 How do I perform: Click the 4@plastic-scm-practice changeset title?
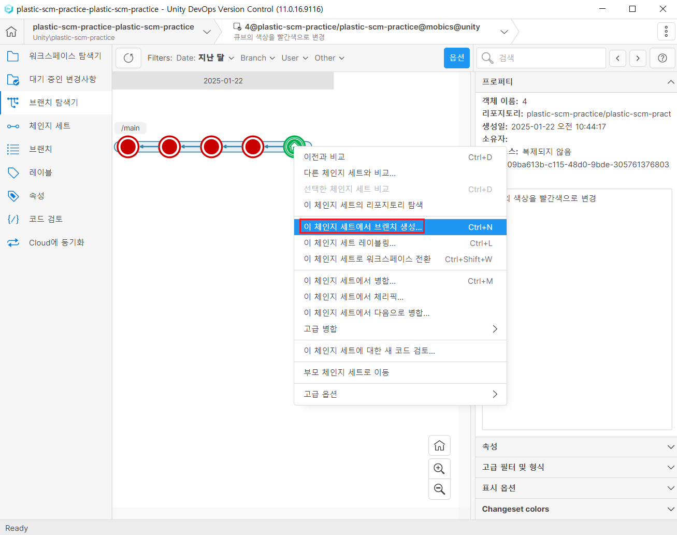(363, 27)
